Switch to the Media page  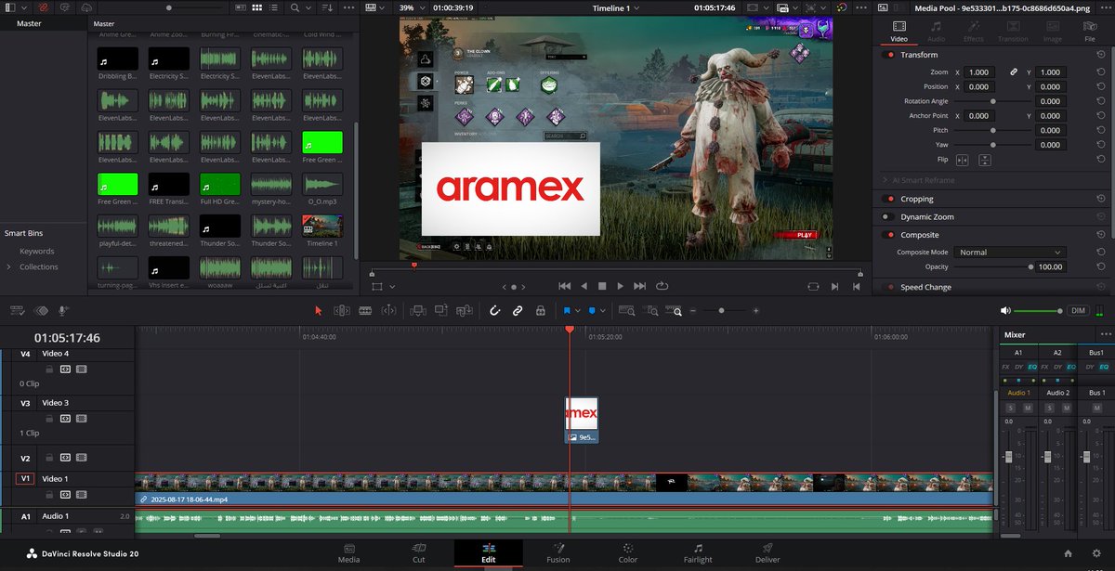(x=349, y=553)
